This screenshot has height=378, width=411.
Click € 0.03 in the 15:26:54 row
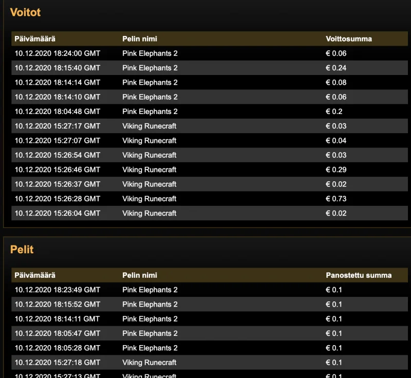pyautogui.click(x=336, y=155)
